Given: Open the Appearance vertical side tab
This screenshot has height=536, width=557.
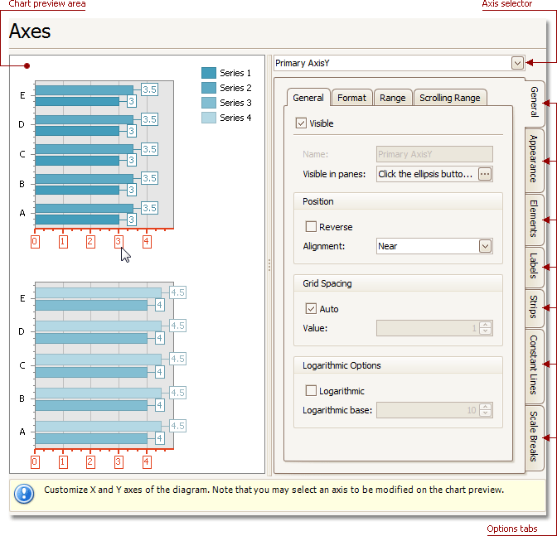Looking at the screenshot, I should coord(535,158).
